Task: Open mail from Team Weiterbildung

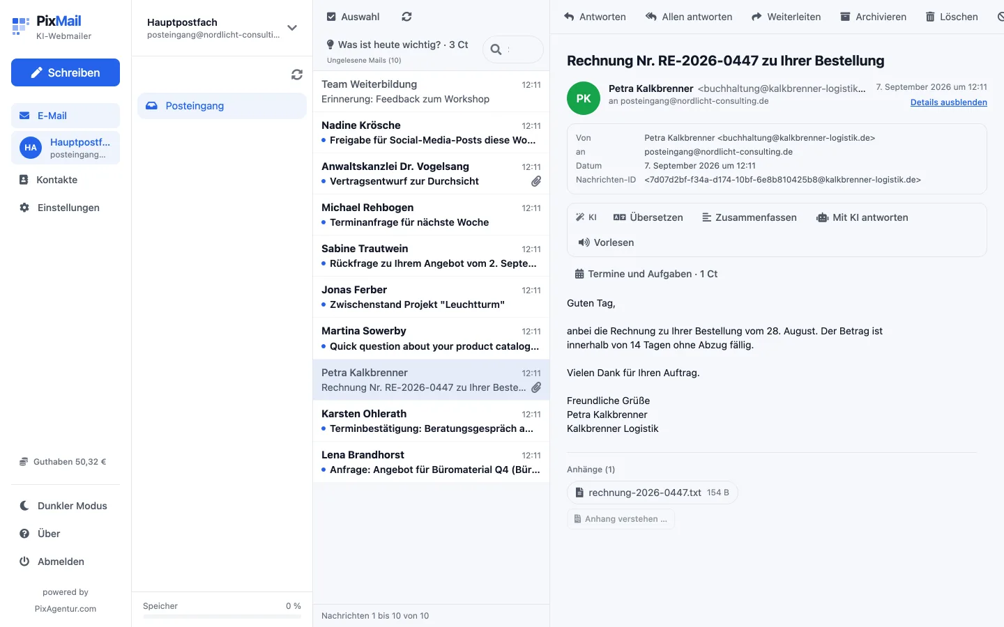Action: tap(431, 91)
